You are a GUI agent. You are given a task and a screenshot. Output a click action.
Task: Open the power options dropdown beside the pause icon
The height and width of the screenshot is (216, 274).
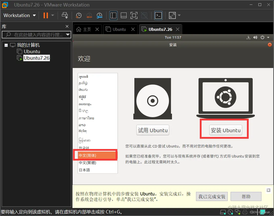(x=53, y=15)
